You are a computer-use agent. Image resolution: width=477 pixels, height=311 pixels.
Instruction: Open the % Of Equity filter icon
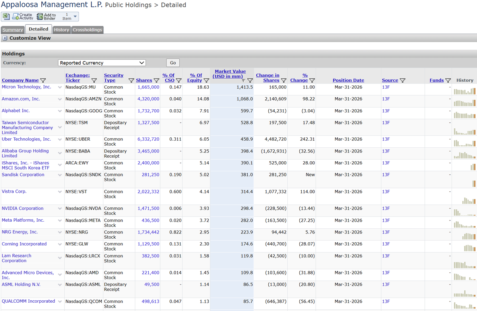click(206, 81)
